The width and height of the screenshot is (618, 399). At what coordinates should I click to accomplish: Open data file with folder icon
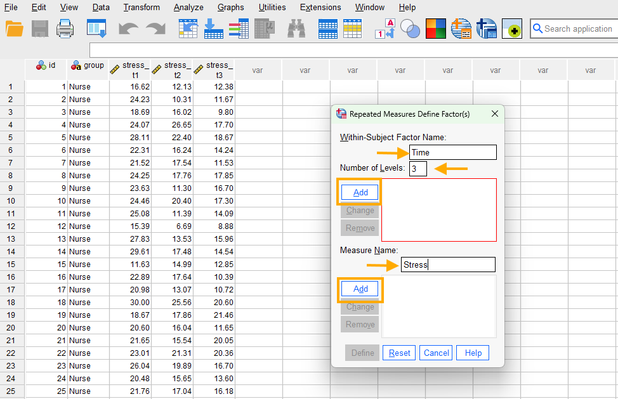tap(15, 29)
